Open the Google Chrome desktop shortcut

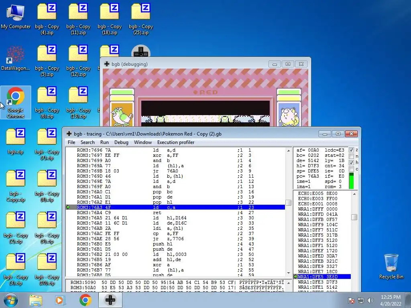[x=16, y=102]
